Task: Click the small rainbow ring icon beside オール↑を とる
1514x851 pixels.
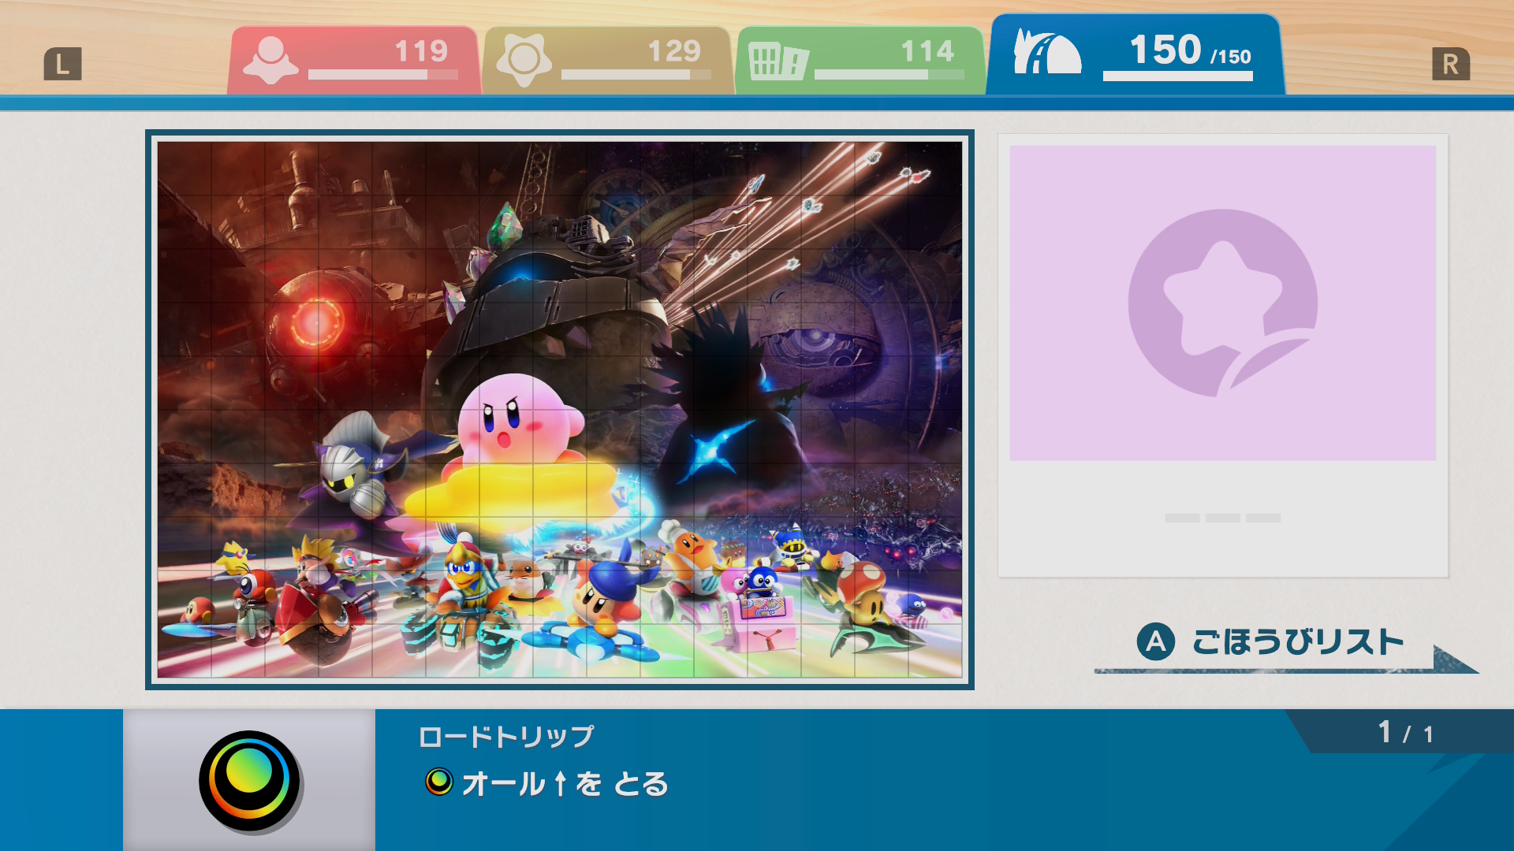Action: click(x=439, y=782)
